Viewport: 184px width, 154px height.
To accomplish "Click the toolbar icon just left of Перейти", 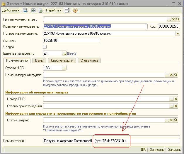I will pyautogui.click(x=40, y=10).
